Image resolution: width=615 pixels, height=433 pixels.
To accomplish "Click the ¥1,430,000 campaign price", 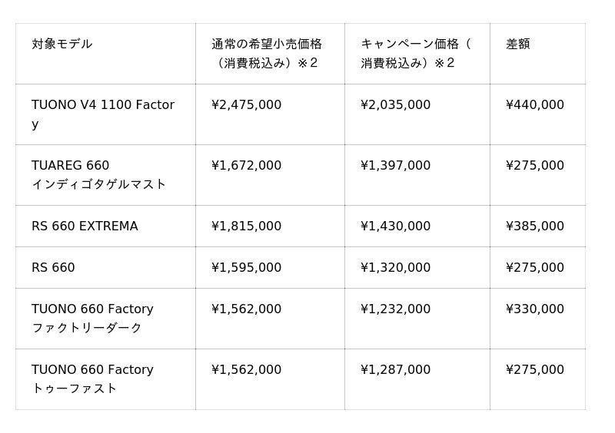I will click(395, 226).
